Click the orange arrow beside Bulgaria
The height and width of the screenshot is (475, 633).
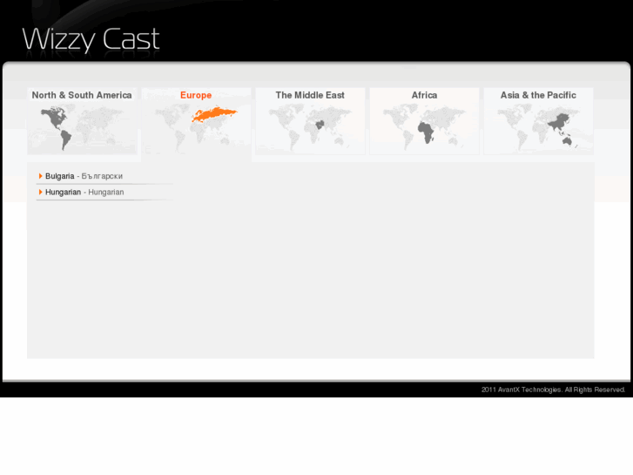click(x=40, y=176)
